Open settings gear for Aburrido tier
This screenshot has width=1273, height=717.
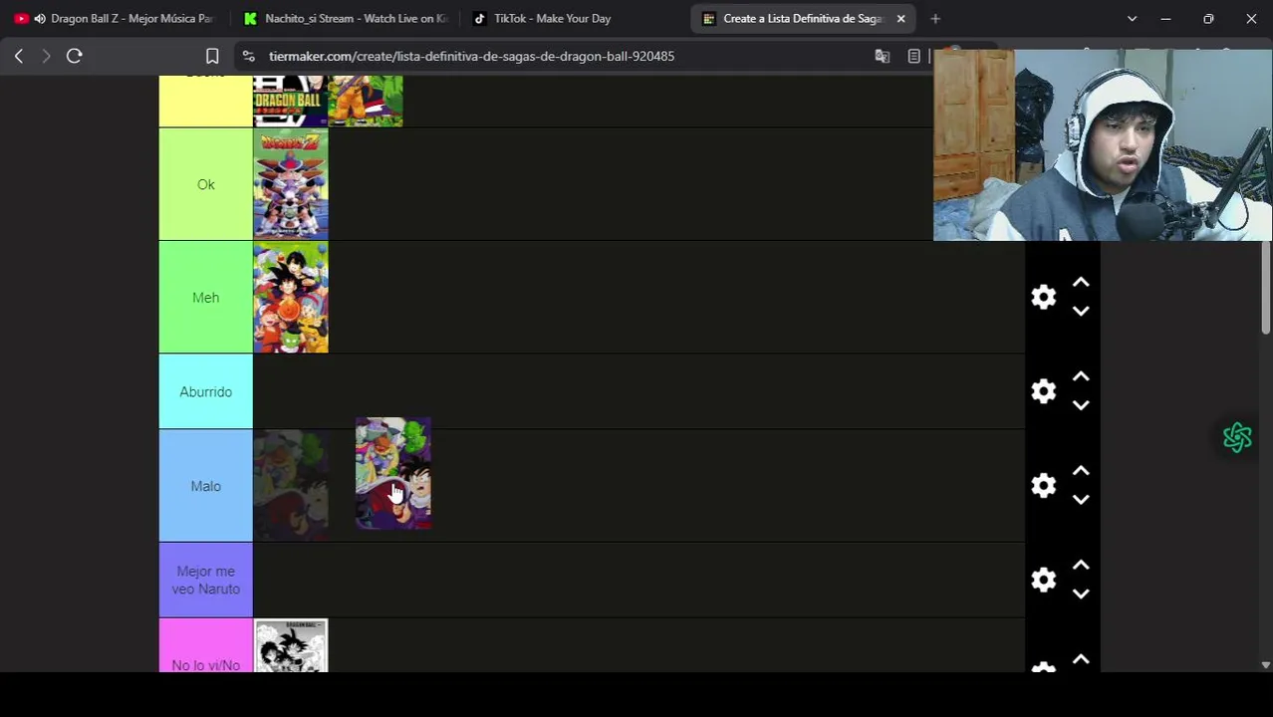pyautogui.click(x=1043, y=391)
